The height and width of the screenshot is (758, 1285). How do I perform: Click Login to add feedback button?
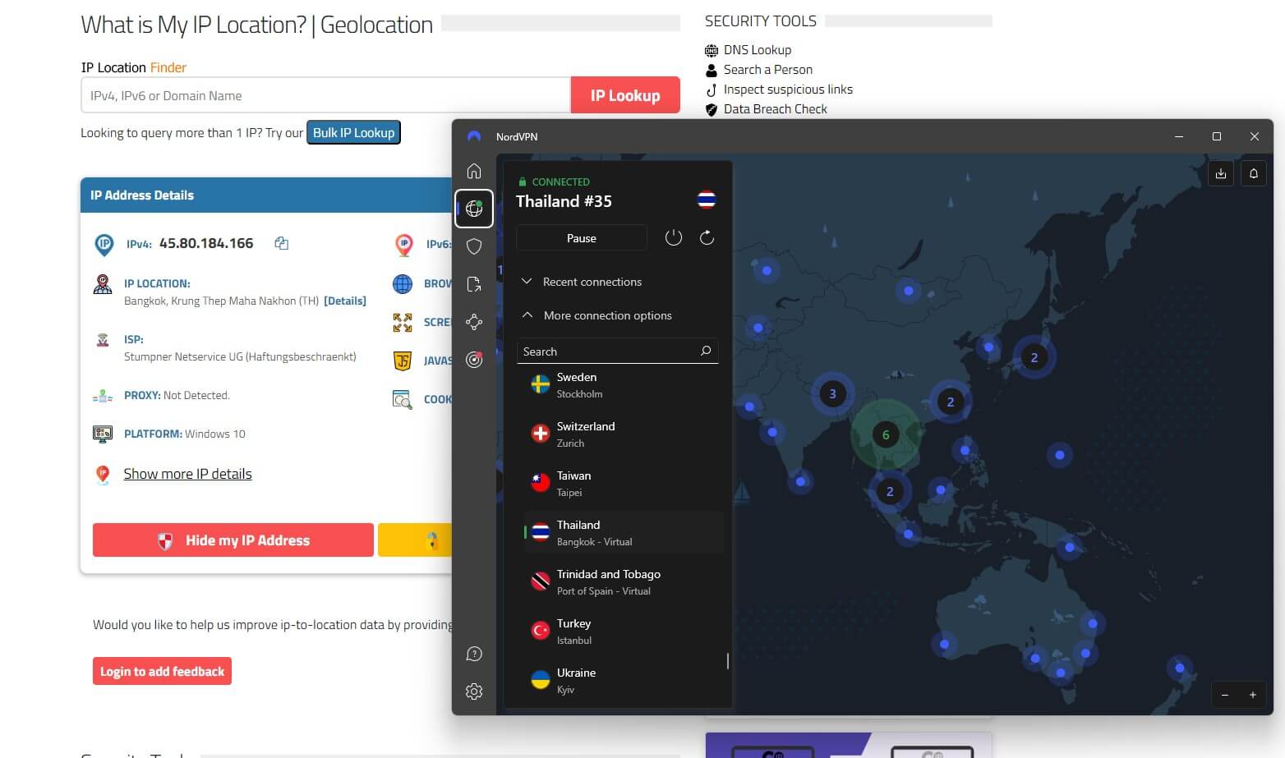tap(162, 671)
